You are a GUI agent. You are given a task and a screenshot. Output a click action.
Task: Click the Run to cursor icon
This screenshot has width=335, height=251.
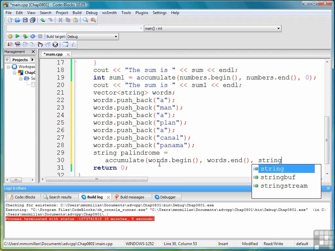17,44
